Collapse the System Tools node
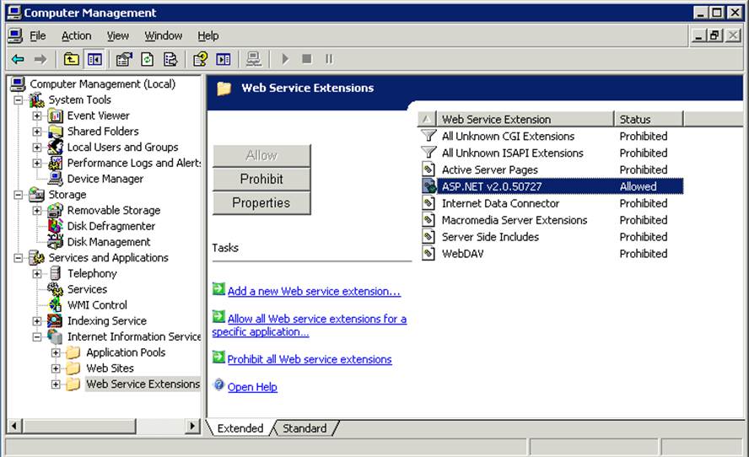The height and width of the screenshot is (457, 749). (19, 99)
